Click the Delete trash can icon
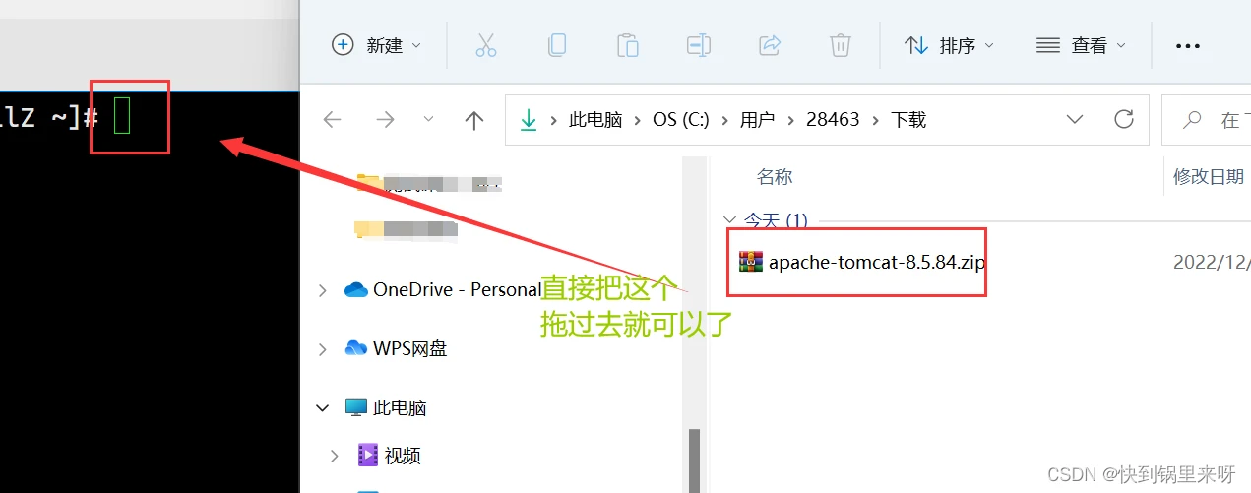Viewport: 1251px width, 493px height. coord(841,45)
